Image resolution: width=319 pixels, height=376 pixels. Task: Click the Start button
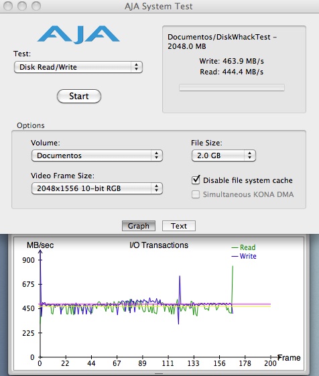click(79, 96)
